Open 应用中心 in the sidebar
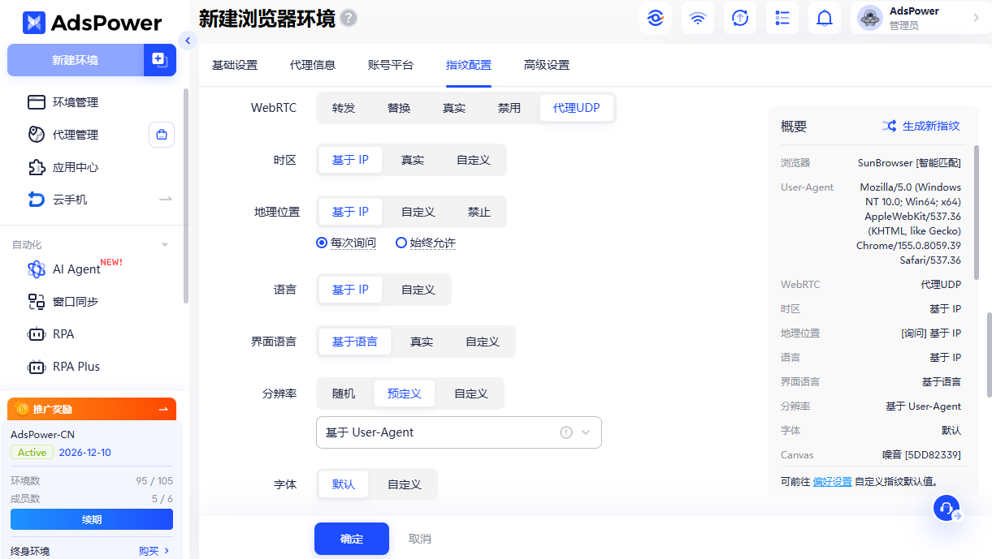Viewport: 992px width, 559px height. coord(75,167)
